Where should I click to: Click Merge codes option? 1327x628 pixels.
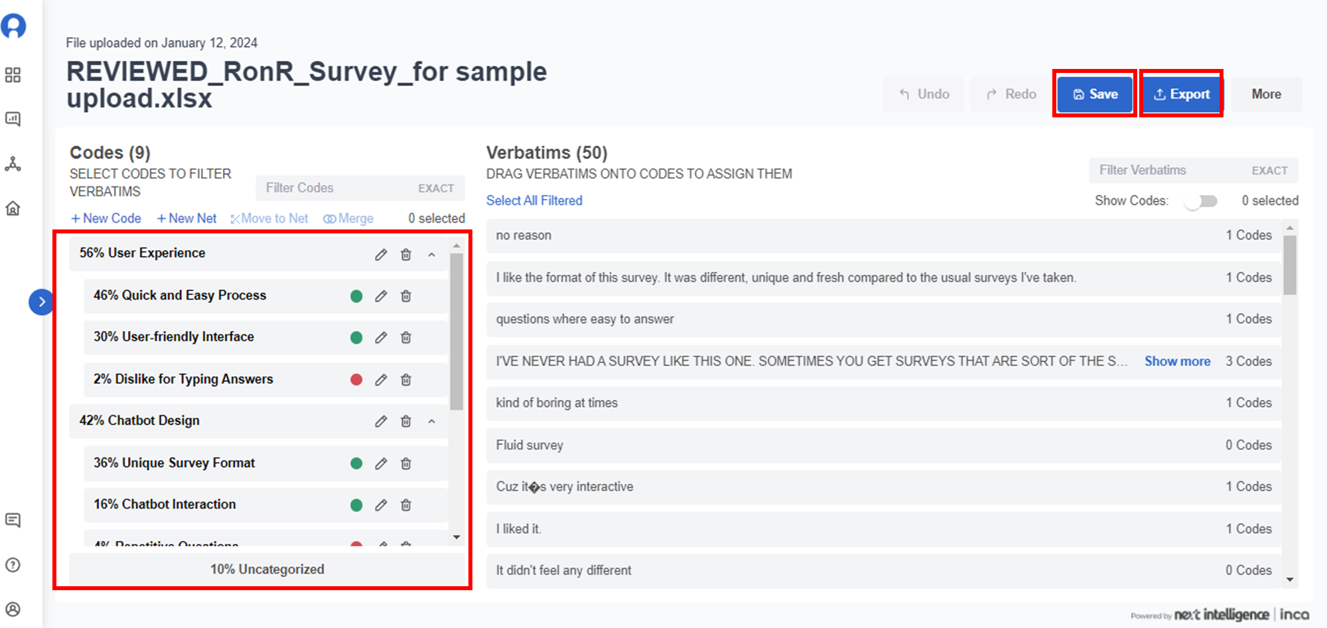(348, 218)
